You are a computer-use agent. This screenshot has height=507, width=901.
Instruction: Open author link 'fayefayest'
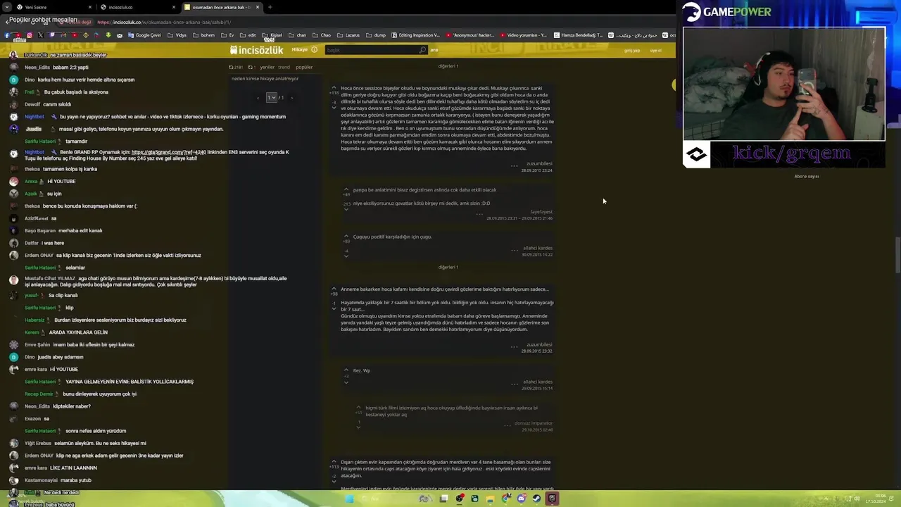541,212
